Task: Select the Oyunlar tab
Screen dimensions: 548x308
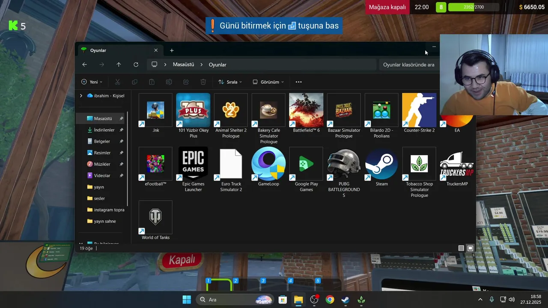Action: tap(120, 50)
